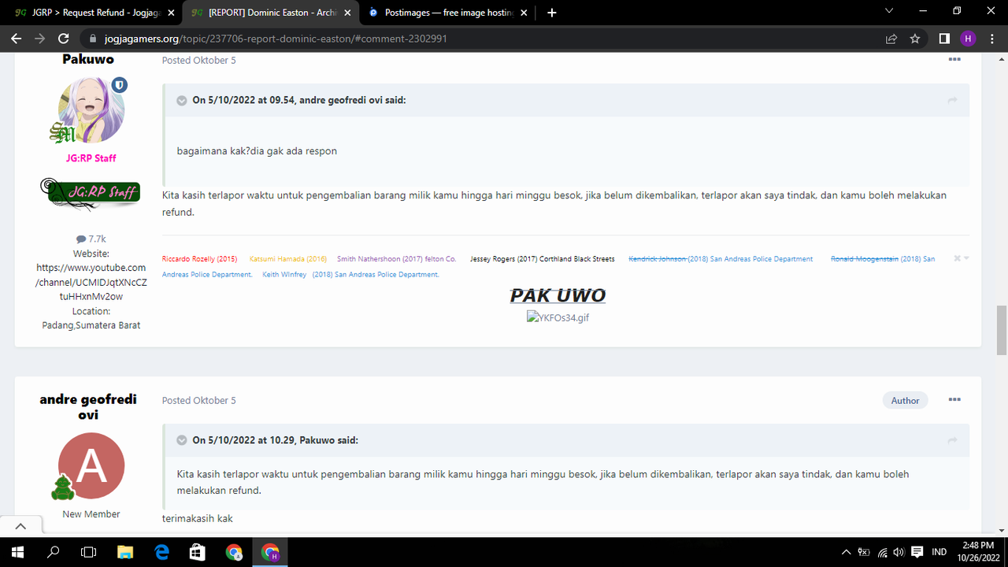This screenshot has height=567, width=1008.
Task: Switch to Postimages tab
Action: point(447,13)
